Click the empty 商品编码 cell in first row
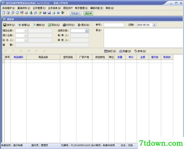Image resolution: width=184 pixels, height=149 pixels. (x=18, y=61)
